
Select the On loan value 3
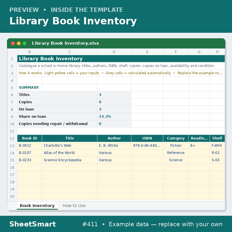[x=114, y=109]
